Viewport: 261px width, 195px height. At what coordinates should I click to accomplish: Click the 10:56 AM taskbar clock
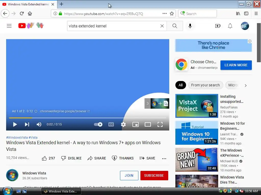(x=251, y=191)
